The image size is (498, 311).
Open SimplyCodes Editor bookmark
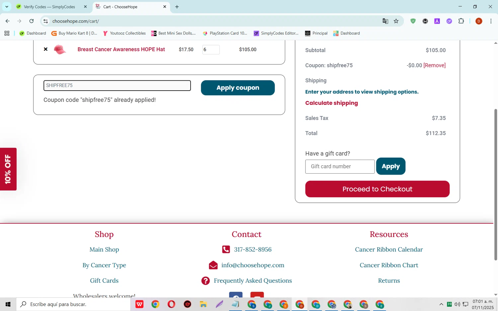coord(276,33)
